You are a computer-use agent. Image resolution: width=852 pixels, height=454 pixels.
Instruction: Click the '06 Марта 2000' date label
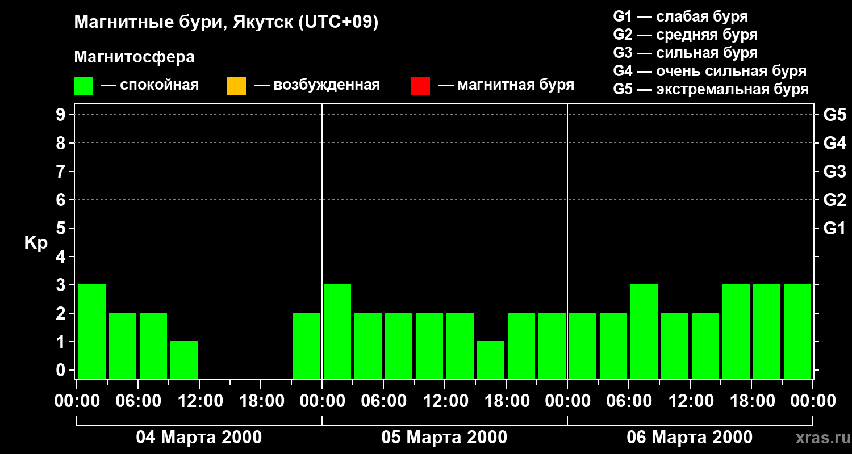(690, 438)
